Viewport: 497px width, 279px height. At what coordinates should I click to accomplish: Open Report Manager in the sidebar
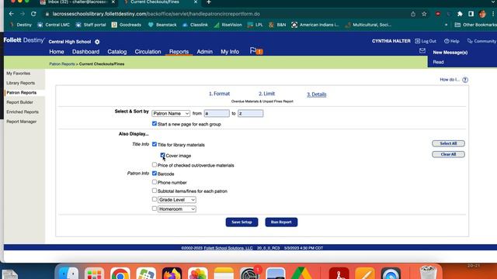click(22, 122)
